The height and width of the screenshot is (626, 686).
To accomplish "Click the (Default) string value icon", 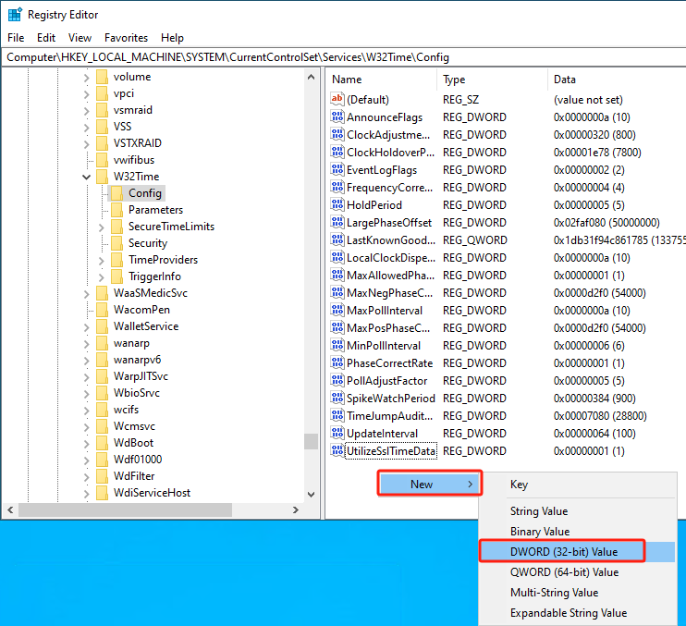I will tap(337, 100).
